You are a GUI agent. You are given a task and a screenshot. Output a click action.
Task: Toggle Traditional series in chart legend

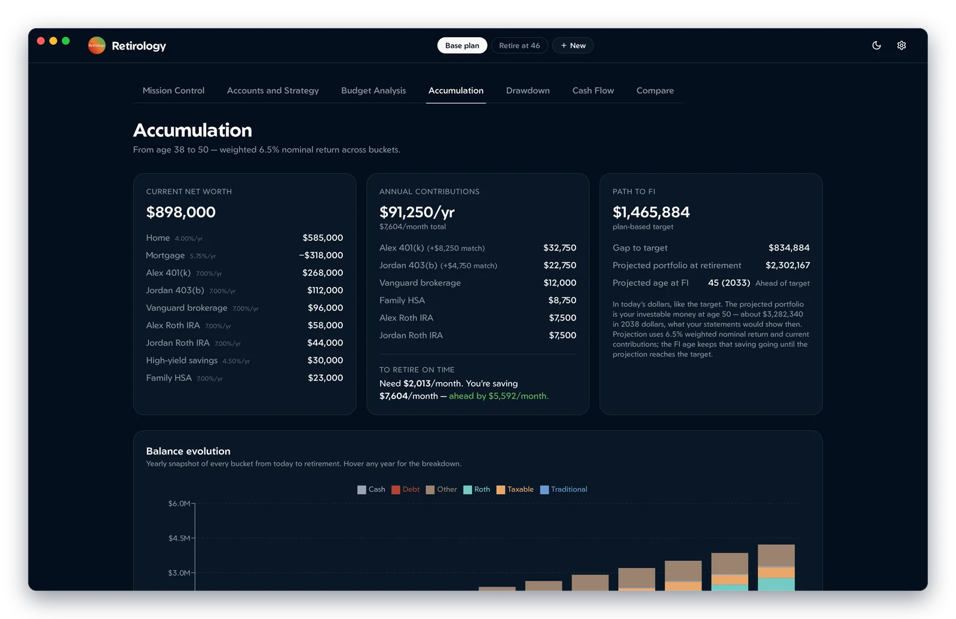563,489
